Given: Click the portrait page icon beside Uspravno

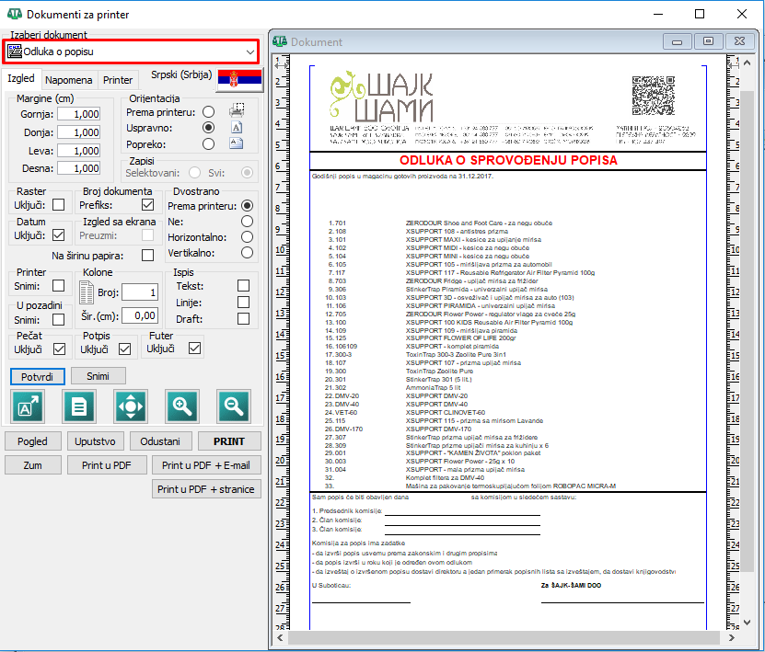Looking at the screenshot, I should tap(237, 128).
